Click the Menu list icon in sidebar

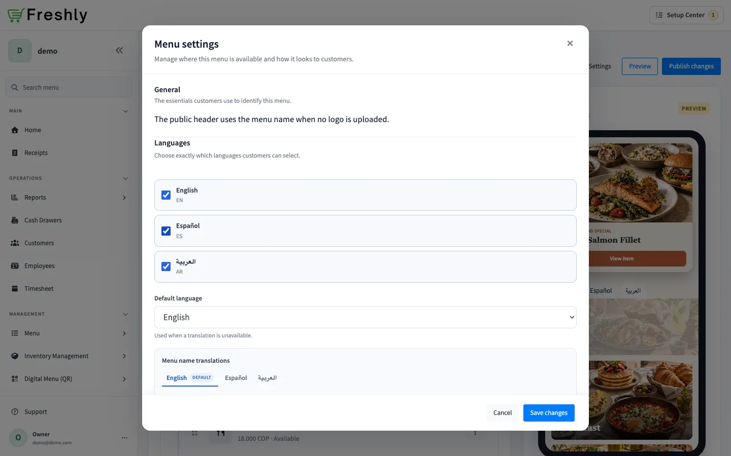(x=15, y=333)
